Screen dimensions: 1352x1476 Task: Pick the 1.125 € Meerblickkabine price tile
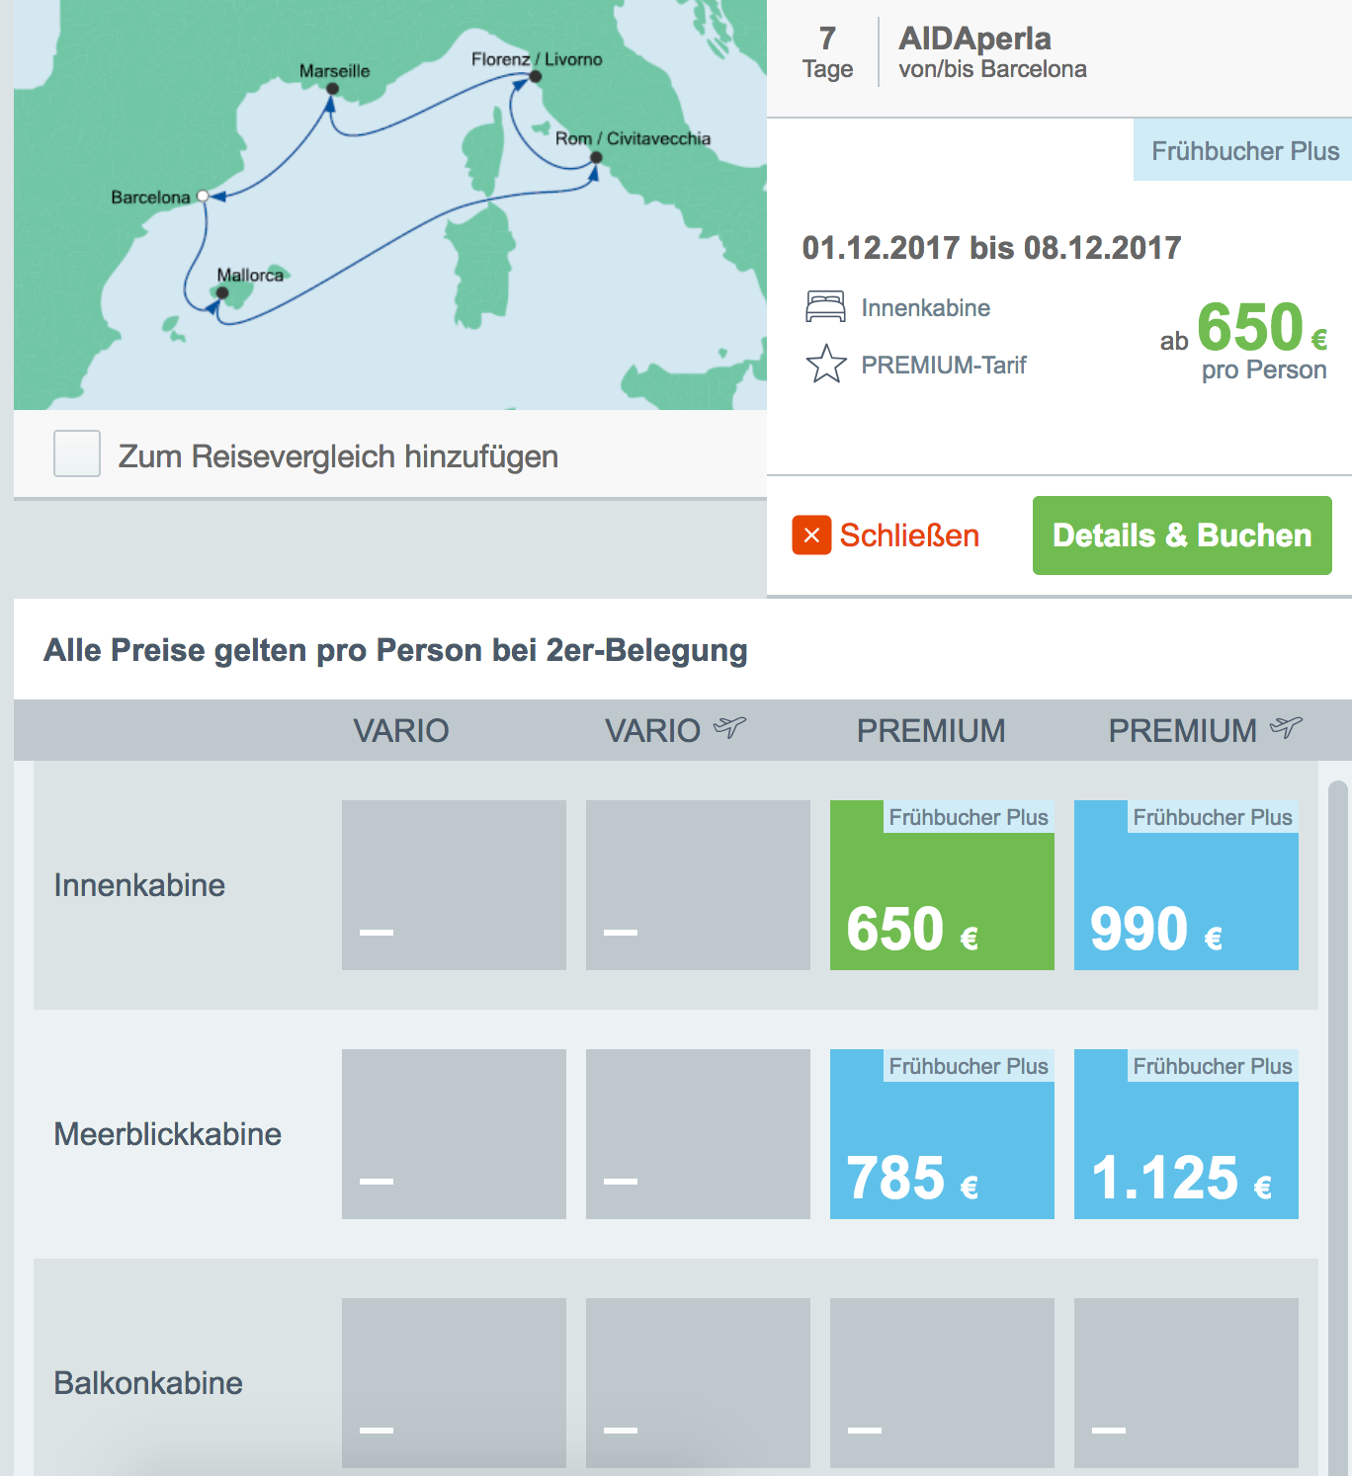[1186, 1134]
